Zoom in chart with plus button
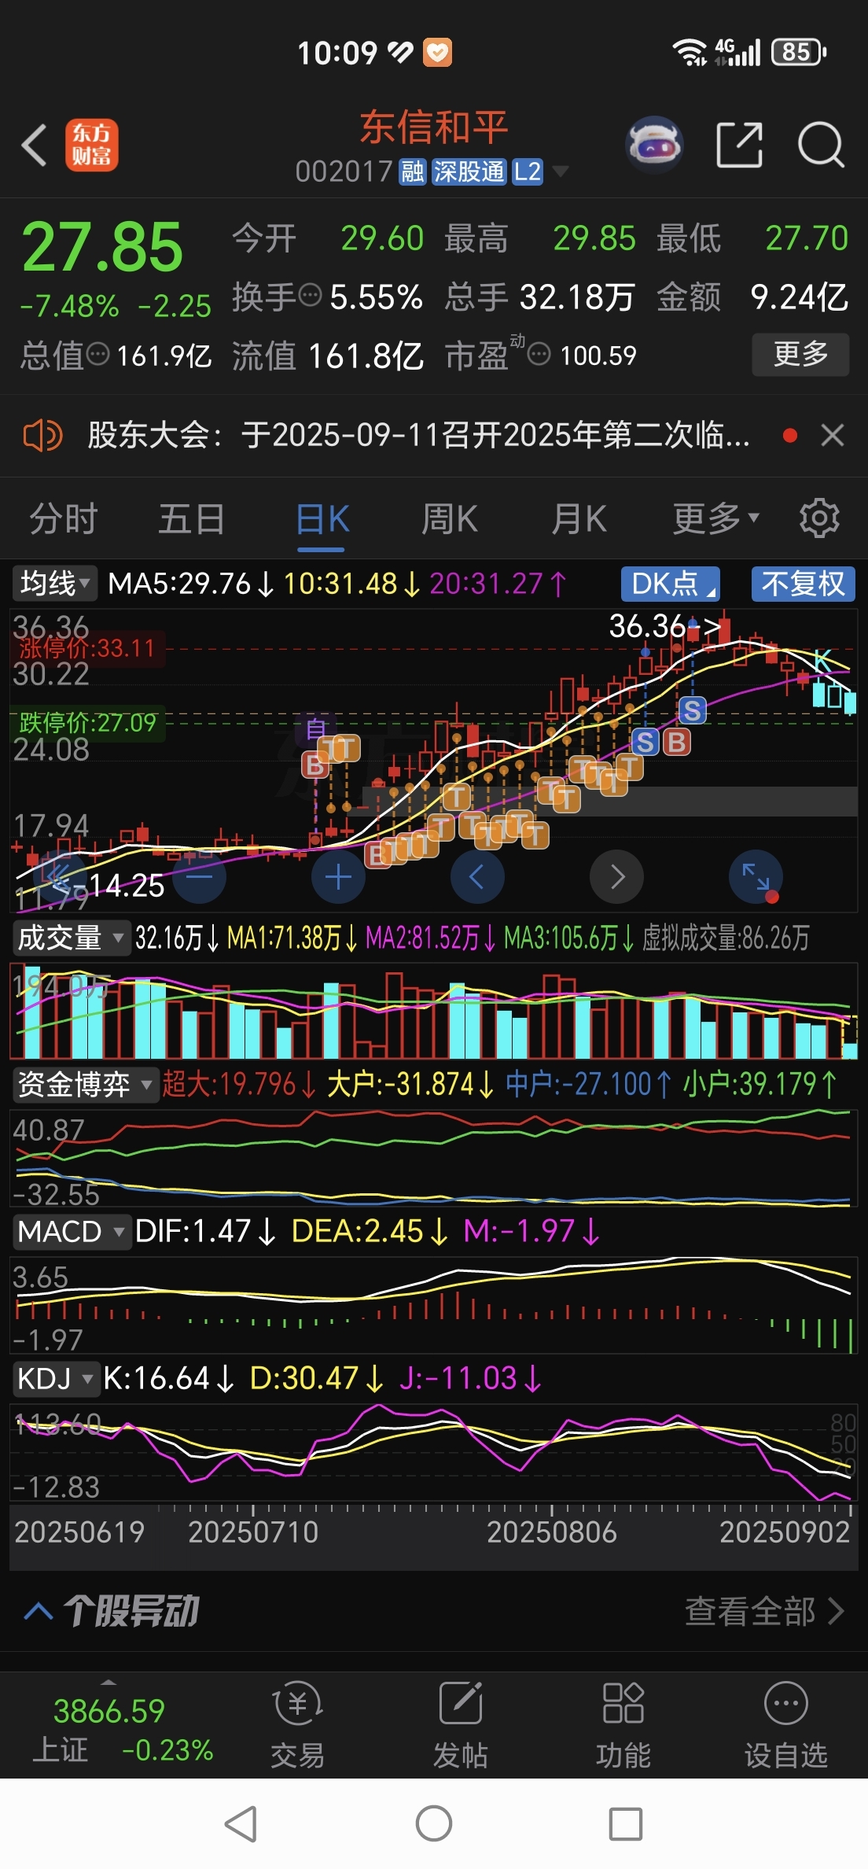This screenshot has width=868, height=1869. pos(338,876)
